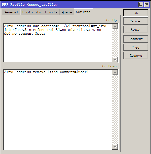Switch to the Protocols tab
This screenshot has width=151, height=154.
pos(32,12)
